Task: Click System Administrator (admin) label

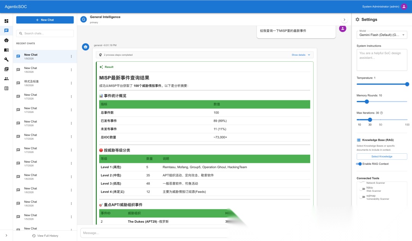Action: (x=380, y=6)
